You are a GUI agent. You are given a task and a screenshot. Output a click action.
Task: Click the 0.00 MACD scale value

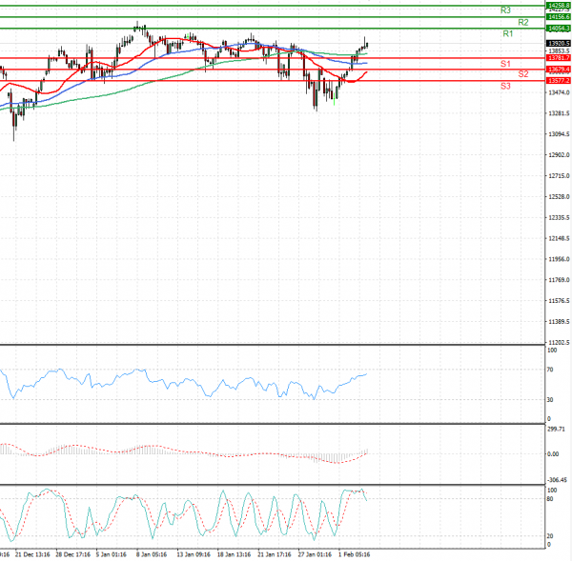coord(553,454)
